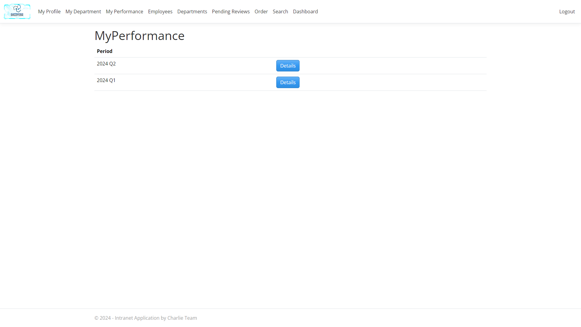Image resolution: width=581 pixels, height=327 pixels.
Task: Click the Intranet Application footer text
Action: click(137, 318)
